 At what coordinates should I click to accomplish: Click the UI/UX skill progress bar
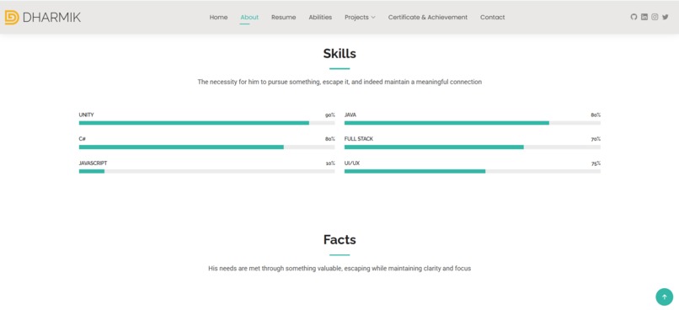pos(473,172)
